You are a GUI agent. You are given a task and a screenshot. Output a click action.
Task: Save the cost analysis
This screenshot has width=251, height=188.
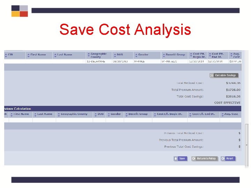click(x=181, y=159)
